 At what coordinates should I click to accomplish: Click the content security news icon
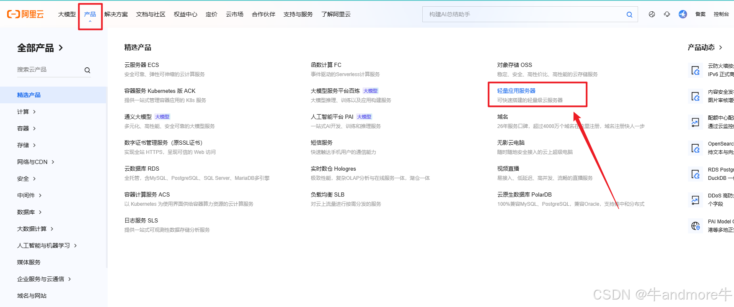[x=695, y=96]
